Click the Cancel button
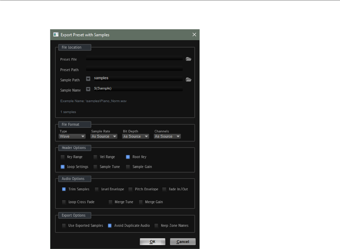The height and width of the screenshot is (249, 340). 183,242
